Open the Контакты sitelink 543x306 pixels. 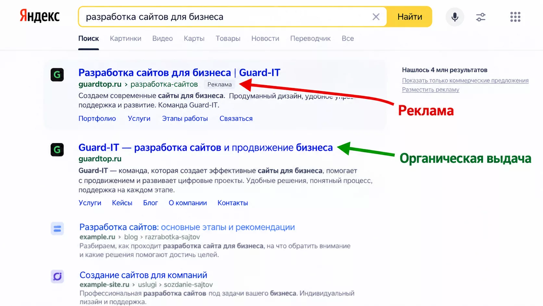point(233,203)
